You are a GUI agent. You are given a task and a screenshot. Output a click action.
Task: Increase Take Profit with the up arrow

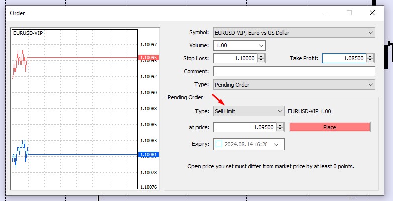(x=370, y=56)
